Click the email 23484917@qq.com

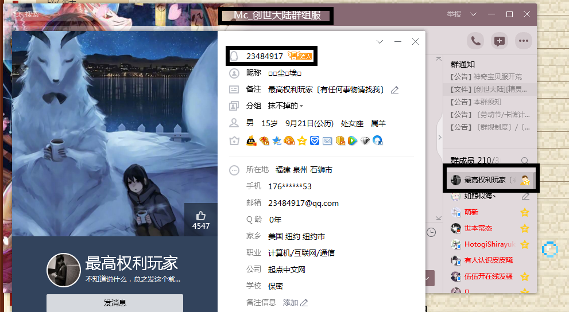coord(303,203)
